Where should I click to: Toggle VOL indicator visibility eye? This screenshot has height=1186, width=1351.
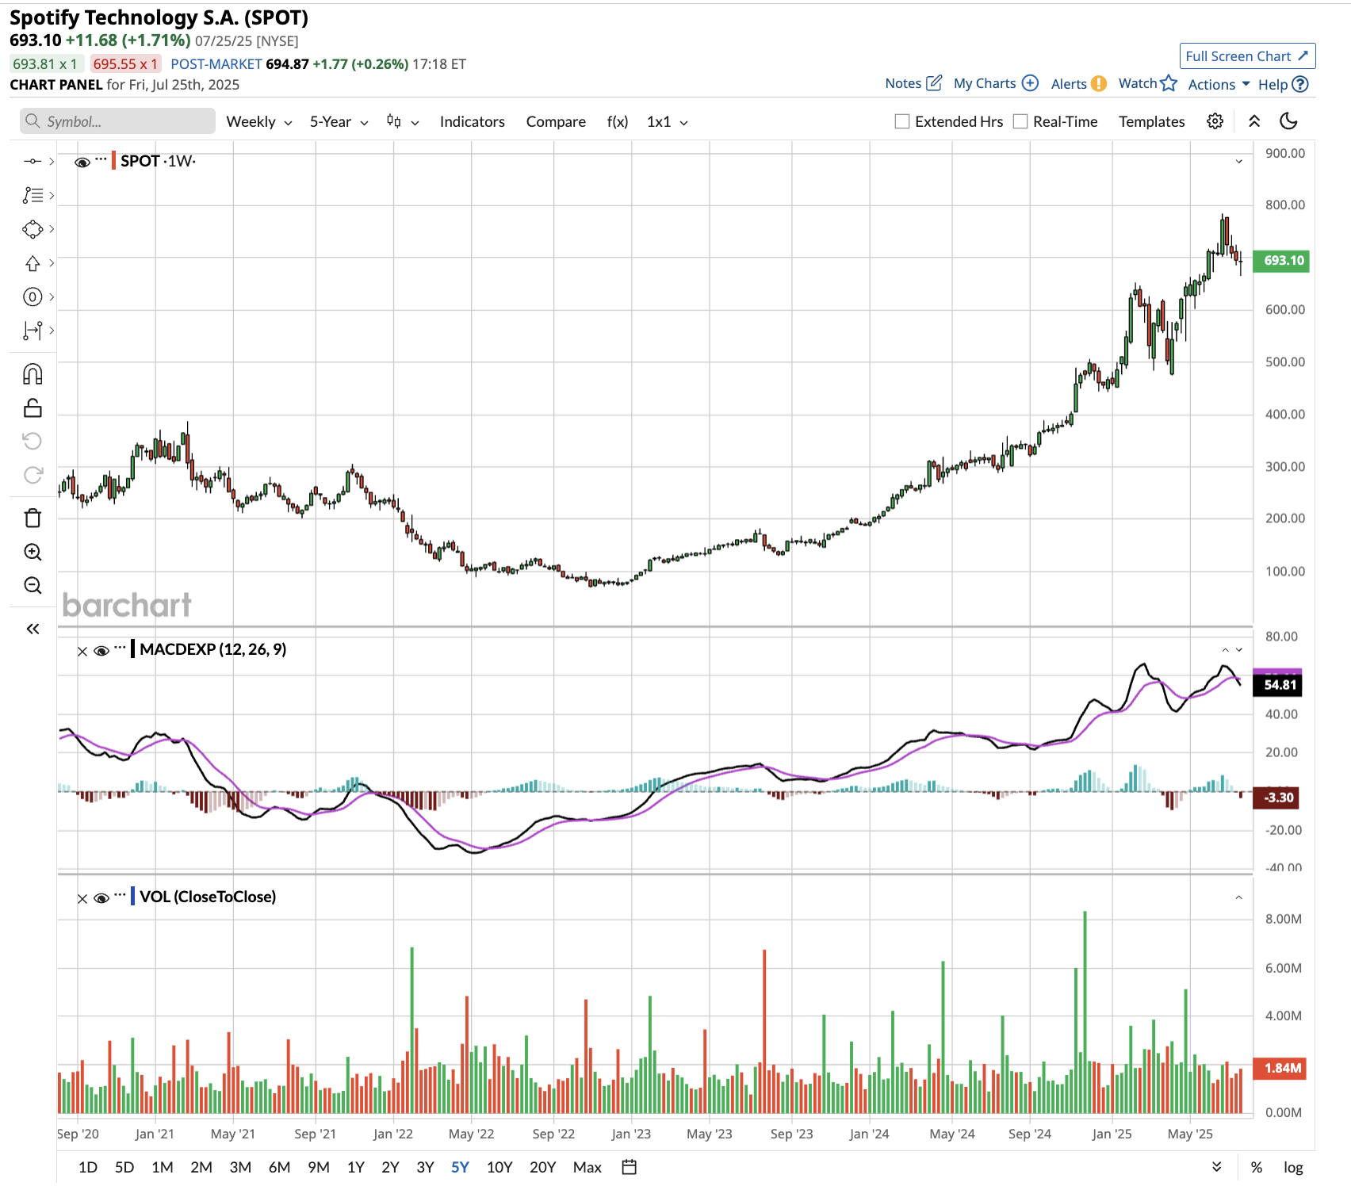[x=101, y=898]
